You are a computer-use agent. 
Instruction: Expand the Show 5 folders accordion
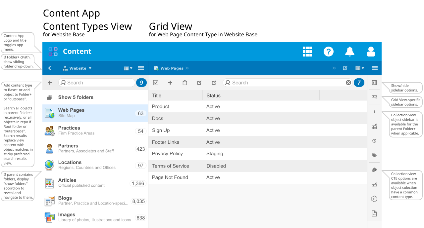click(x=76, y=97)
